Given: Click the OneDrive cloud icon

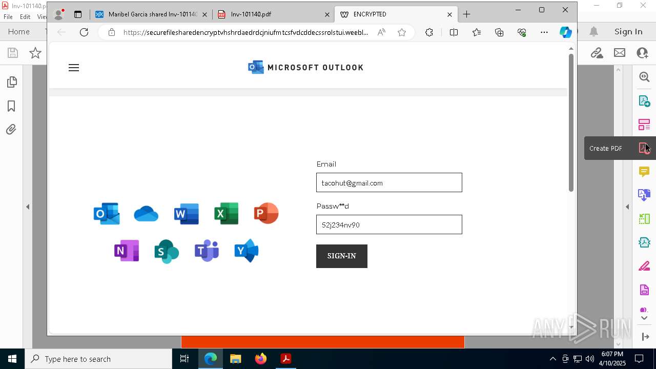Looking at the screenshot, I should click(x=146, y=214).
